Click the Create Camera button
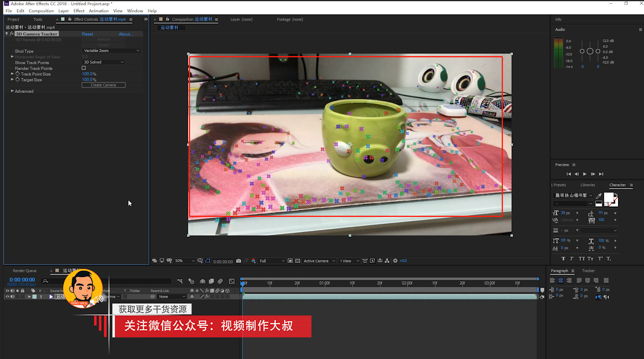Image resolution: width=644 pixels, height=359 pixels. [104, 85]
